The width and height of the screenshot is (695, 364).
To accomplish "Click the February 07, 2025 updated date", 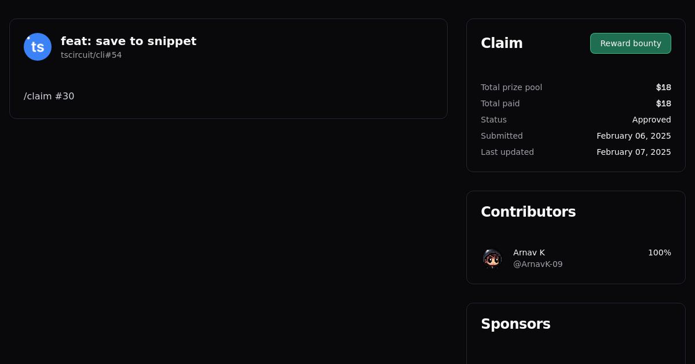I will pos(634,152).
